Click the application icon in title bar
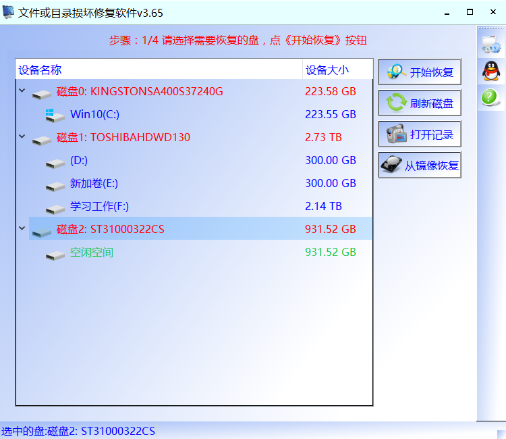The height and width of the screenshot is (439, 506). pos(8,12)
